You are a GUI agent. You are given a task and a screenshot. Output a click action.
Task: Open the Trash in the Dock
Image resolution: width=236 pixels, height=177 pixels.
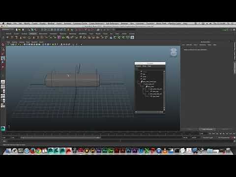(228, 150)
